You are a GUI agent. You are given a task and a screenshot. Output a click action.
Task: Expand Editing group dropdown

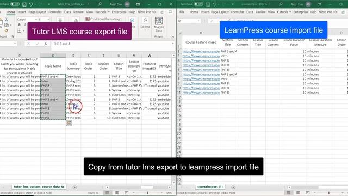click(x=145, y=30)
